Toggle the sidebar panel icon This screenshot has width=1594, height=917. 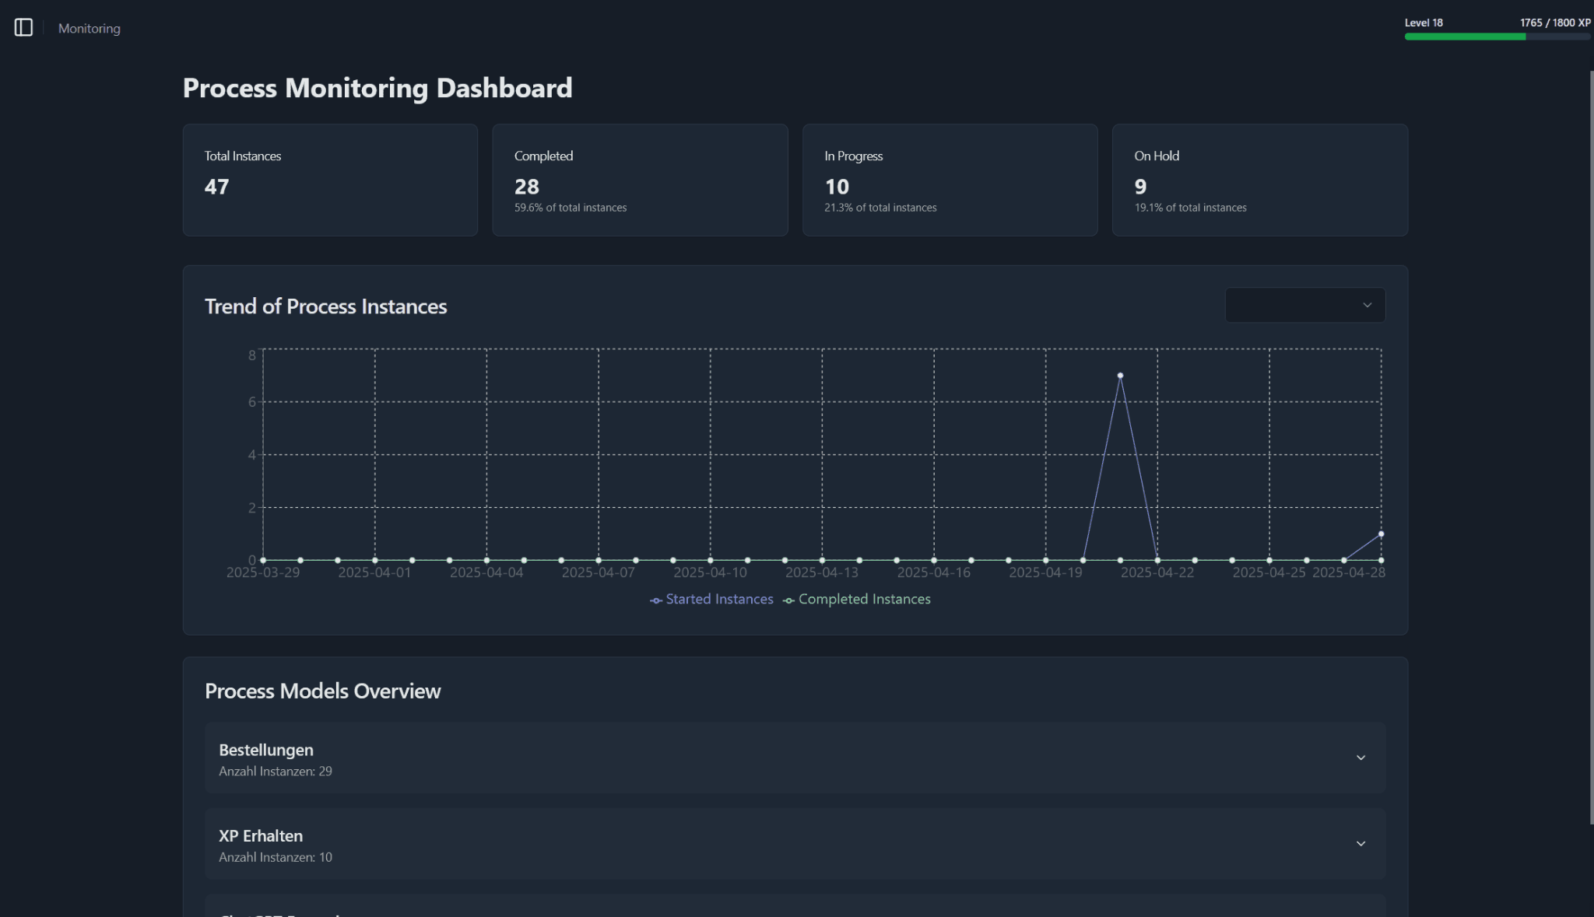[x=23, y=28]
